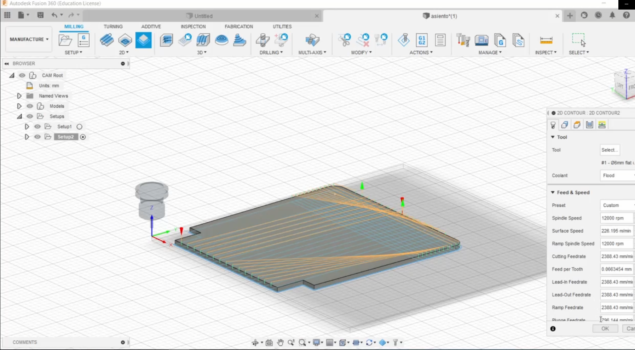635x350 pixels.
Task: Switch to the FABRICATION tab
Action: (x=239, y=27)
